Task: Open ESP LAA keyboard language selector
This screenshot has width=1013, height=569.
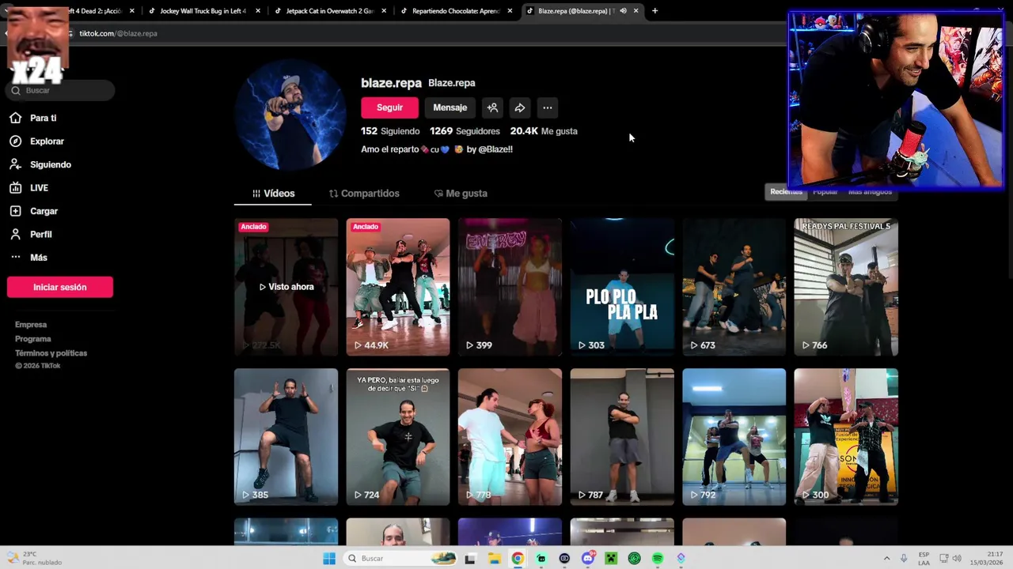Action: click(x=924, y=559)
